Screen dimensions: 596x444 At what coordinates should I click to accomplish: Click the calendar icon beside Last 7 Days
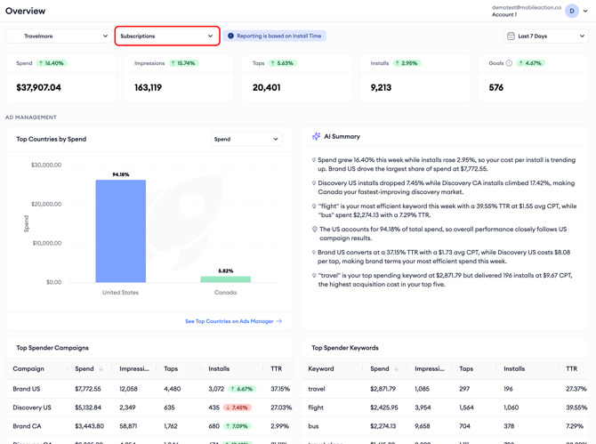pyautogui.click(x=511, y=36)
